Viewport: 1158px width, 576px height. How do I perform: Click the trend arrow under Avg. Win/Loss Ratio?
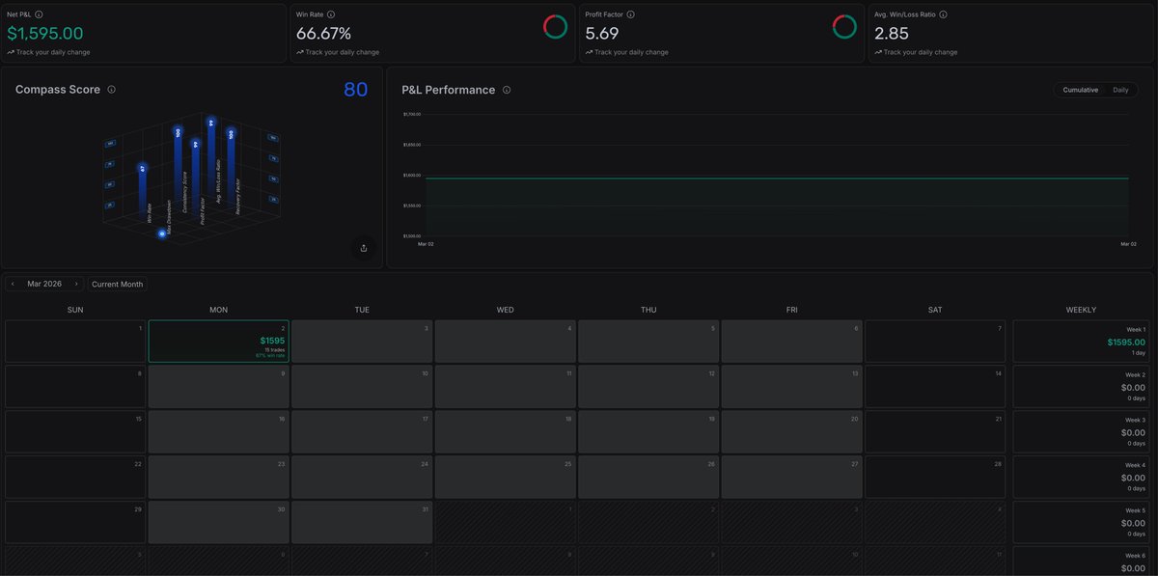[877, 52]
